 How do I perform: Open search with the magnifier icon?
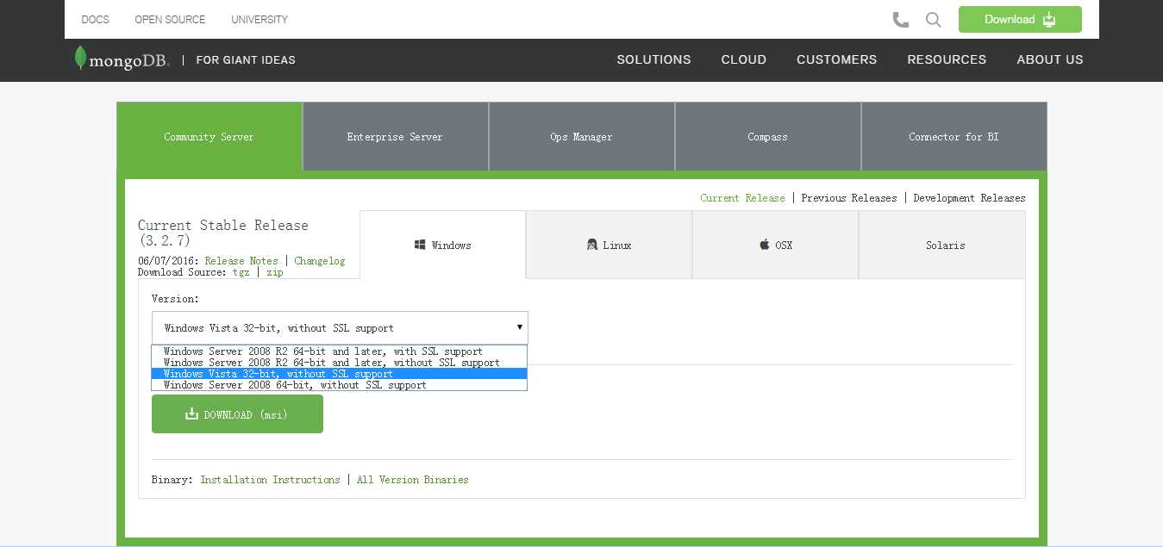(x=933, y=20)
